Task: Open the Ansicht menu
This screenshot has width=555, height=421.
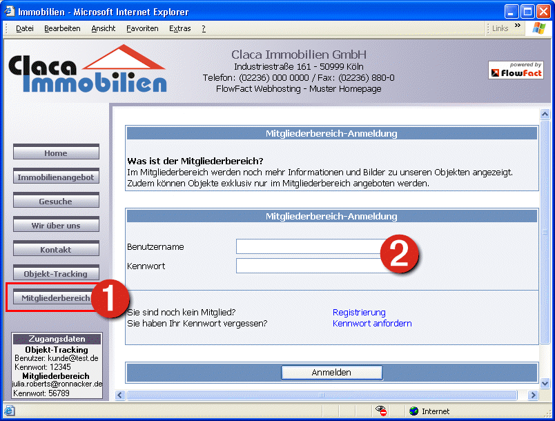Action: point(104,28)
